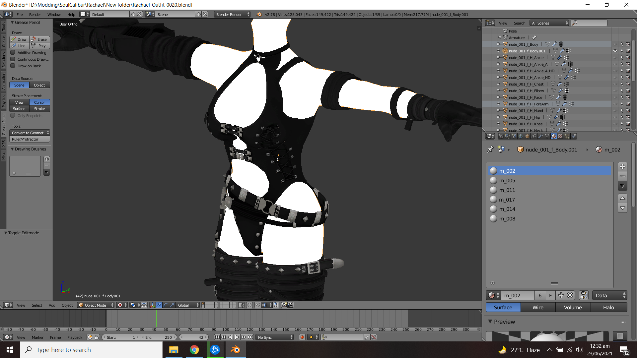
Task: Open the material Data link dropdown
Action: pos(610,295)
